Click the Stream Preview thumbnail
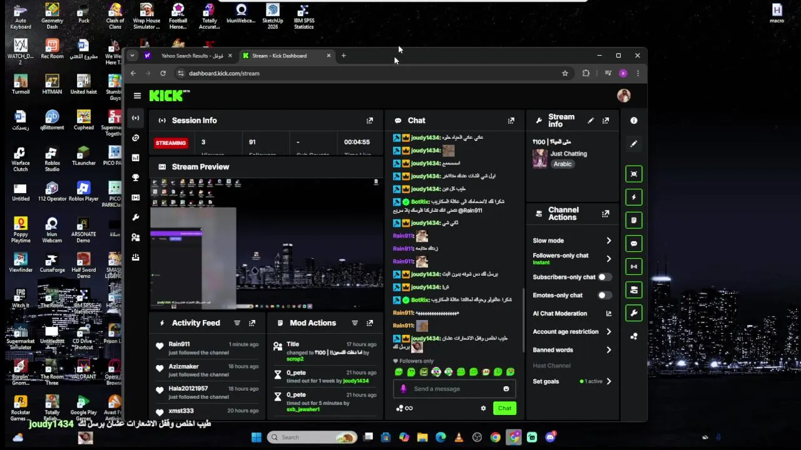The width and height of the screenshot is (801, 450). coord(266,244)
